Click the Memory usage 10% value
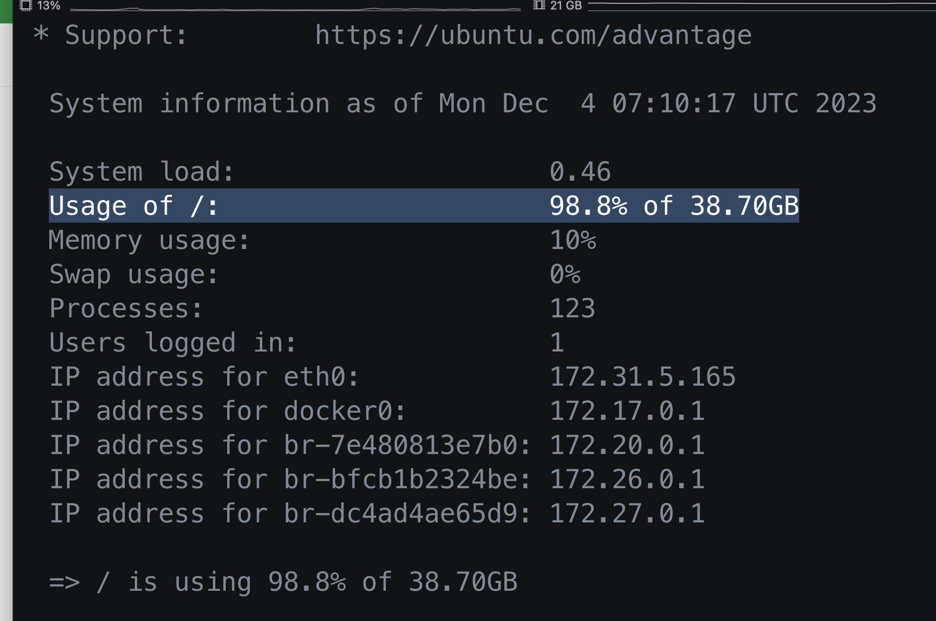Screen dimensions: 936x621 (573, 240)
